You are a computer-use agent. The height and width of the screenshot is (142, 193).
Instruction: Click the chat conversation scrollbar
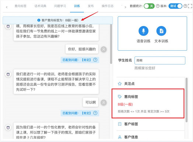pos(111,44)
